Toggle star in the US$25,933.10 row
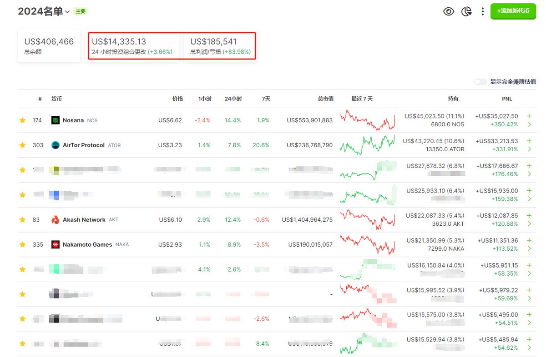The height and width of the screenshot is (357, 546). (x=22, y=195)
